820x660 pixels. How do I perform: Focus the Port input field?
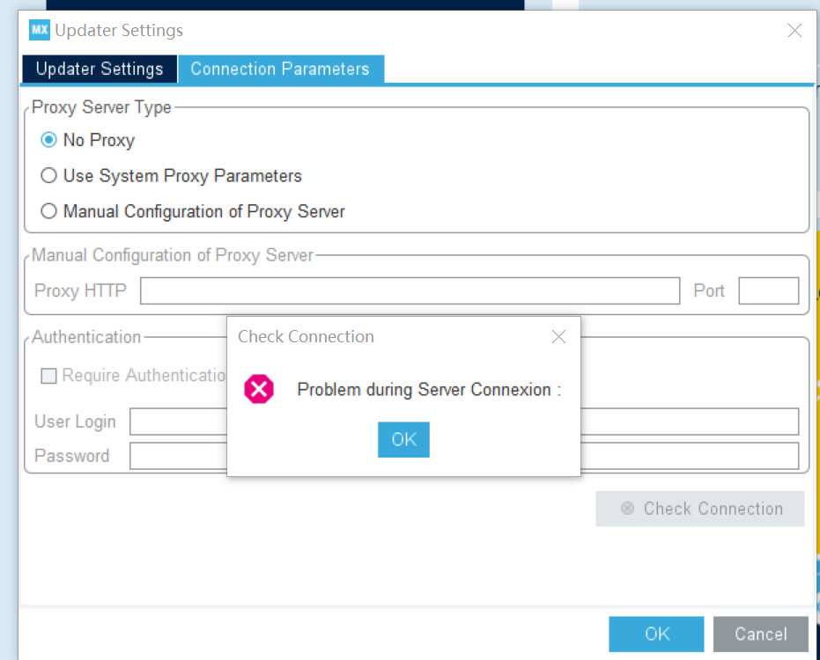pyautogui.click(x=768, y=290)
